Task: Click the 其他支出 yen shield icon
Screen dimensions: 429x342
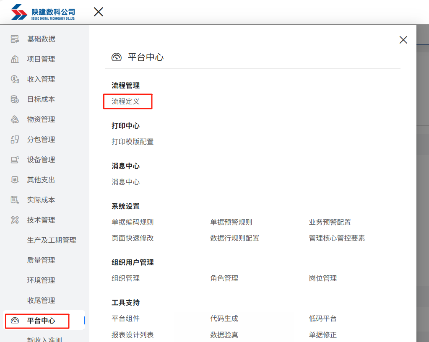Action: click(15, 180)
